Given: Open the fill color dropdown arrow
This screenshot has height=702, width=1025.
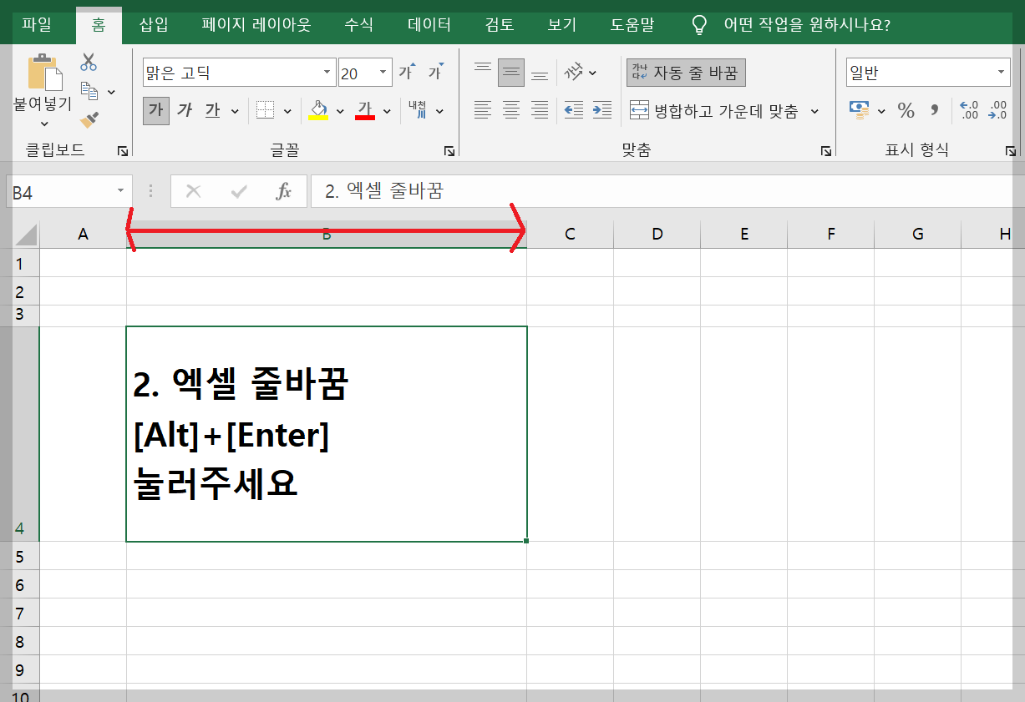Looking at the screenshot, I should click(x=338, y=110).
